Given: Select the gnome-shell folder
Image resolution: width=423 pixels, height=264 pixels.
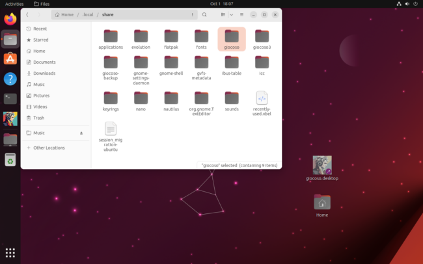Looking at the screenshot, I should tap(171, 66).
